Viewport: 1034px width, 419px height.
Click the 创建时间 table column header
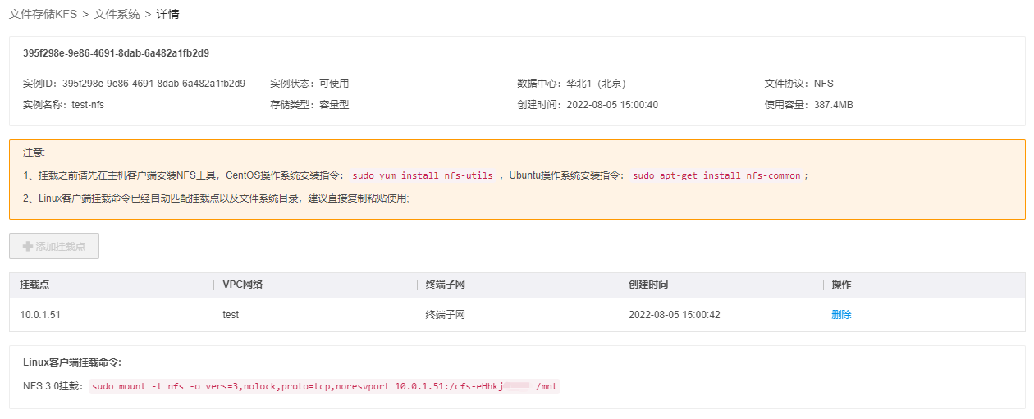pos(647,285)
